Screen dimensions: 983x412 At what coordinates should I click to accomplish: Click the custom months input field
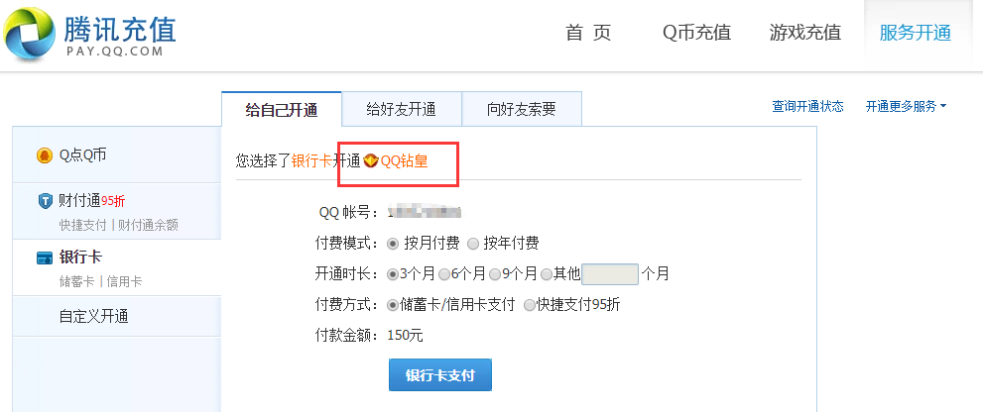coord(609,274)
